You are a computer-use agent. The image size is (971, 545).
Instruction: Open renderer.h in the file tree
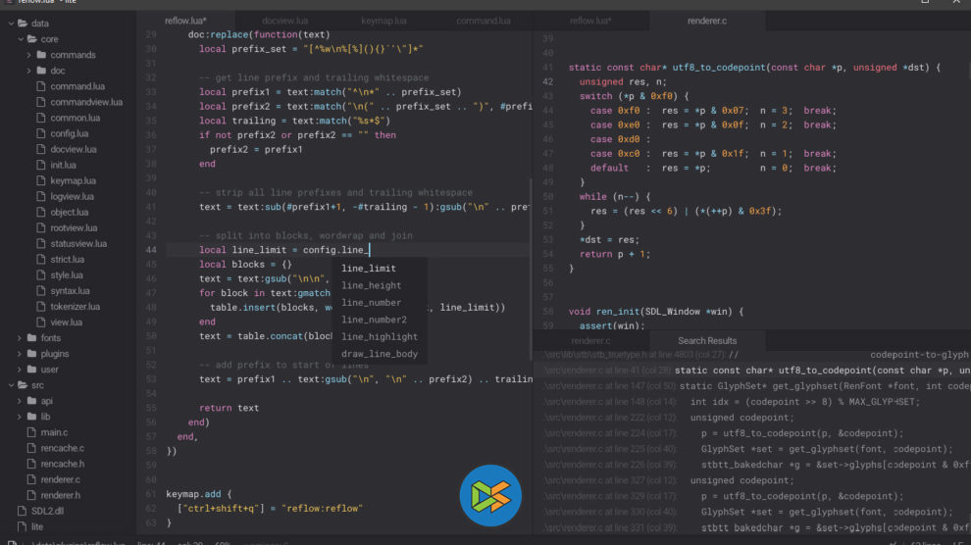pos(61,496)
